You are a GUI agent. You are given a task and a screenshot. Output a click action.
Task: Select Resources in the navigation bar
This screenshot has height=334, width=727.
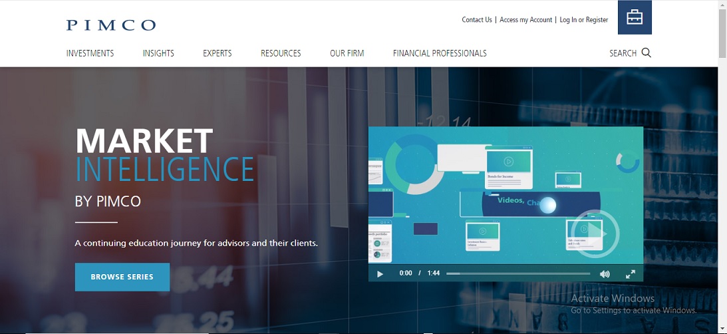click(x=281, y=53)
